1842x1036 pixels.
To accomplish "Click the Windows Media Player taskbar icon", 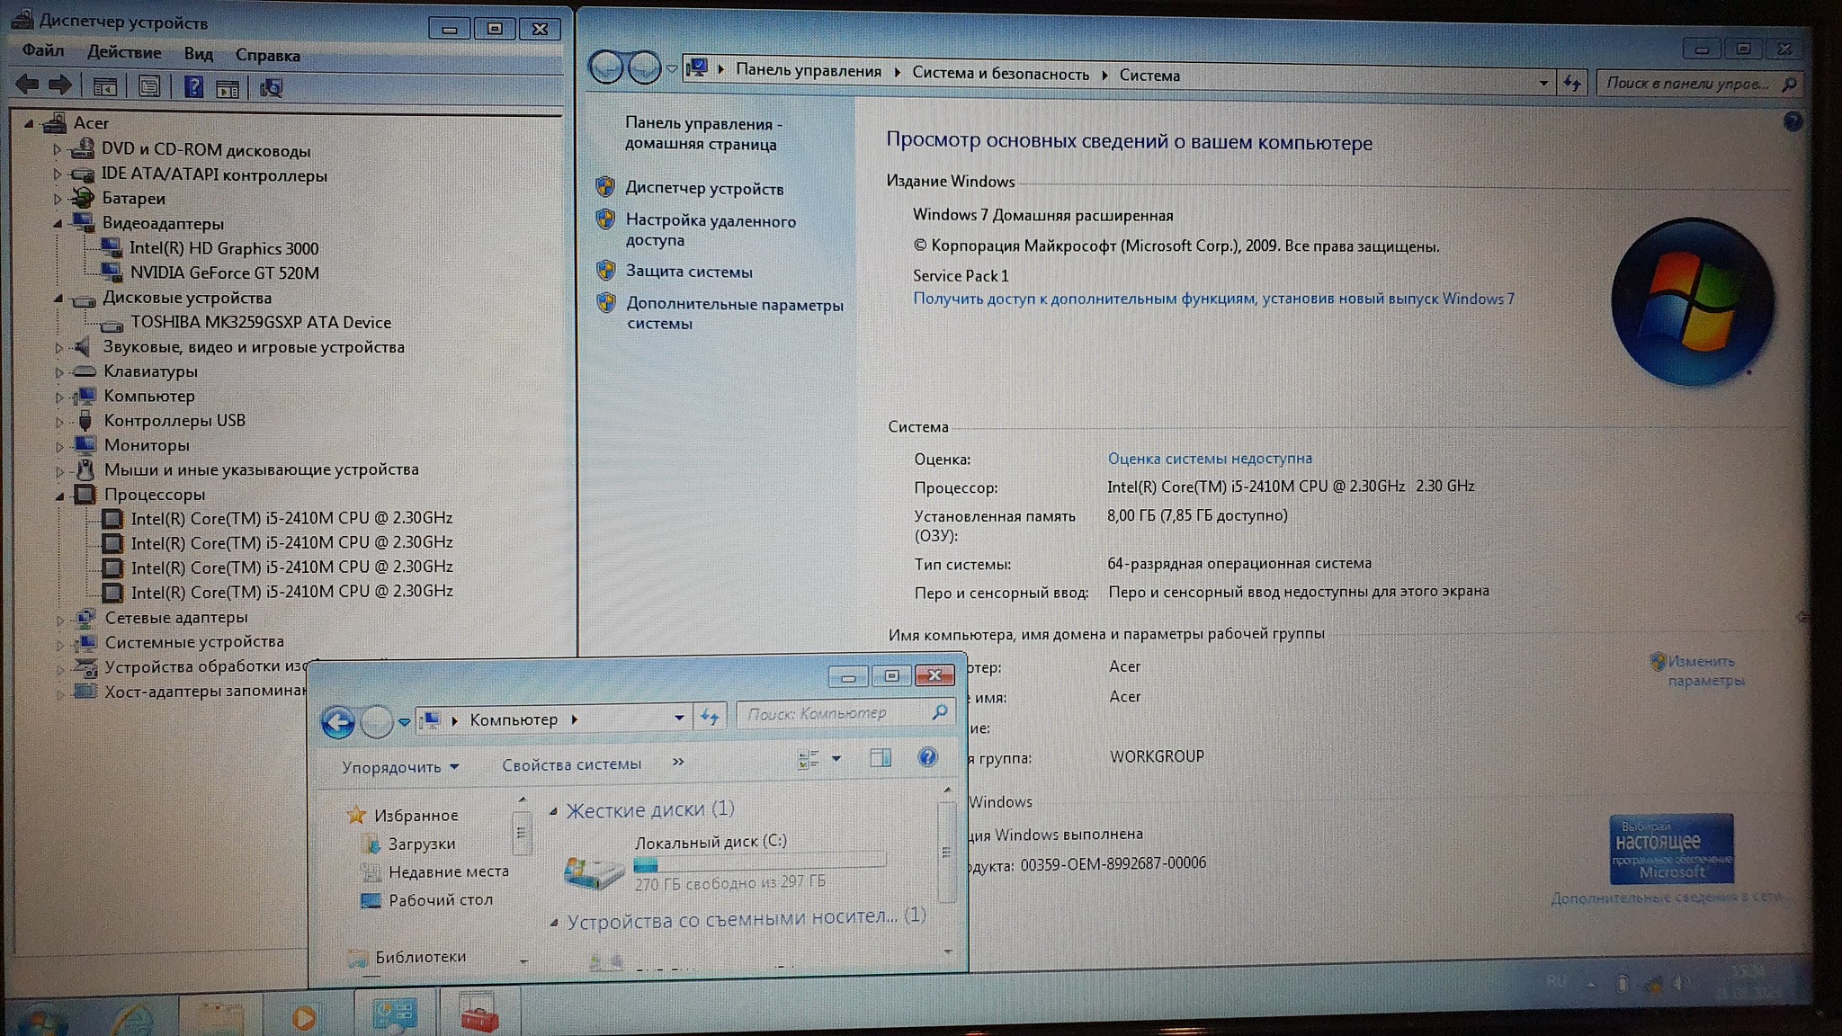I will (304, 1017).
